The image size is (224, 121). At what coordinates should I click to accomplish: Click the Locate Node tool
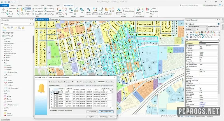[x=49, y=11]
